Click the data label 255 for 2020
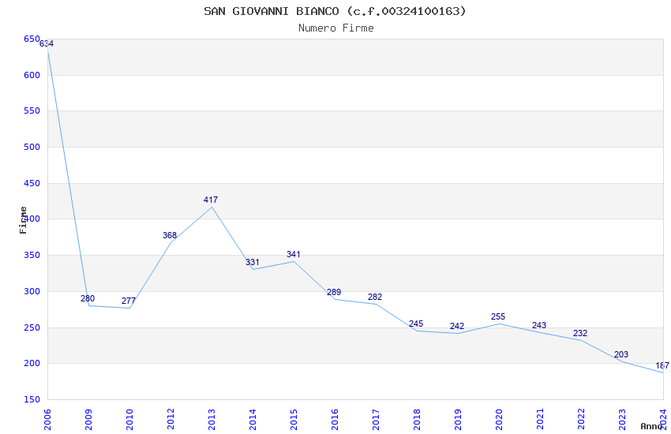The height and width of the screenshot is (434, 671). (498, 317)
